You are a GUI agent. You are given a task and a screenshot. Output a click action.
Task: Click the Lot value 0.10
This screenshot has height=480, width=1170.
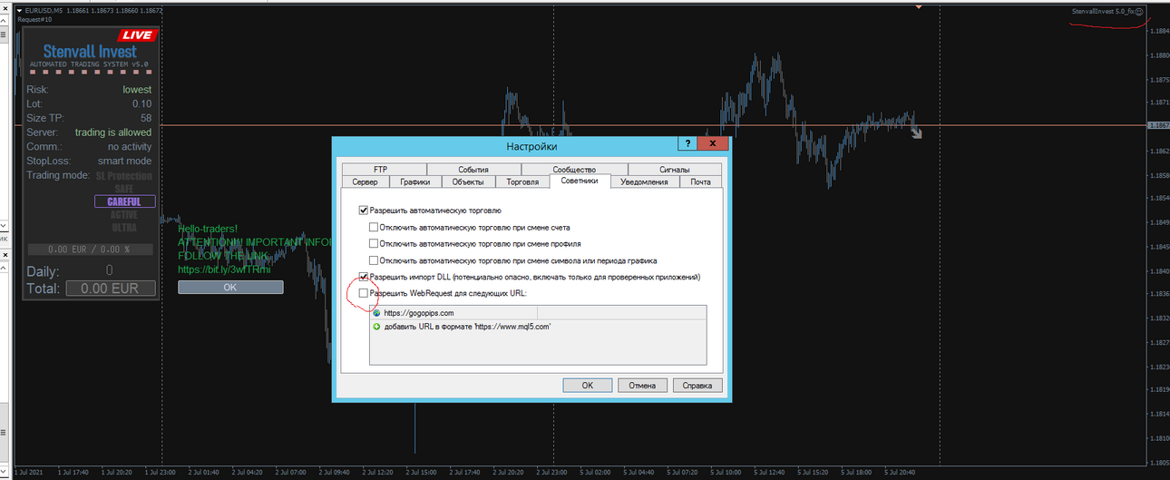141,104
